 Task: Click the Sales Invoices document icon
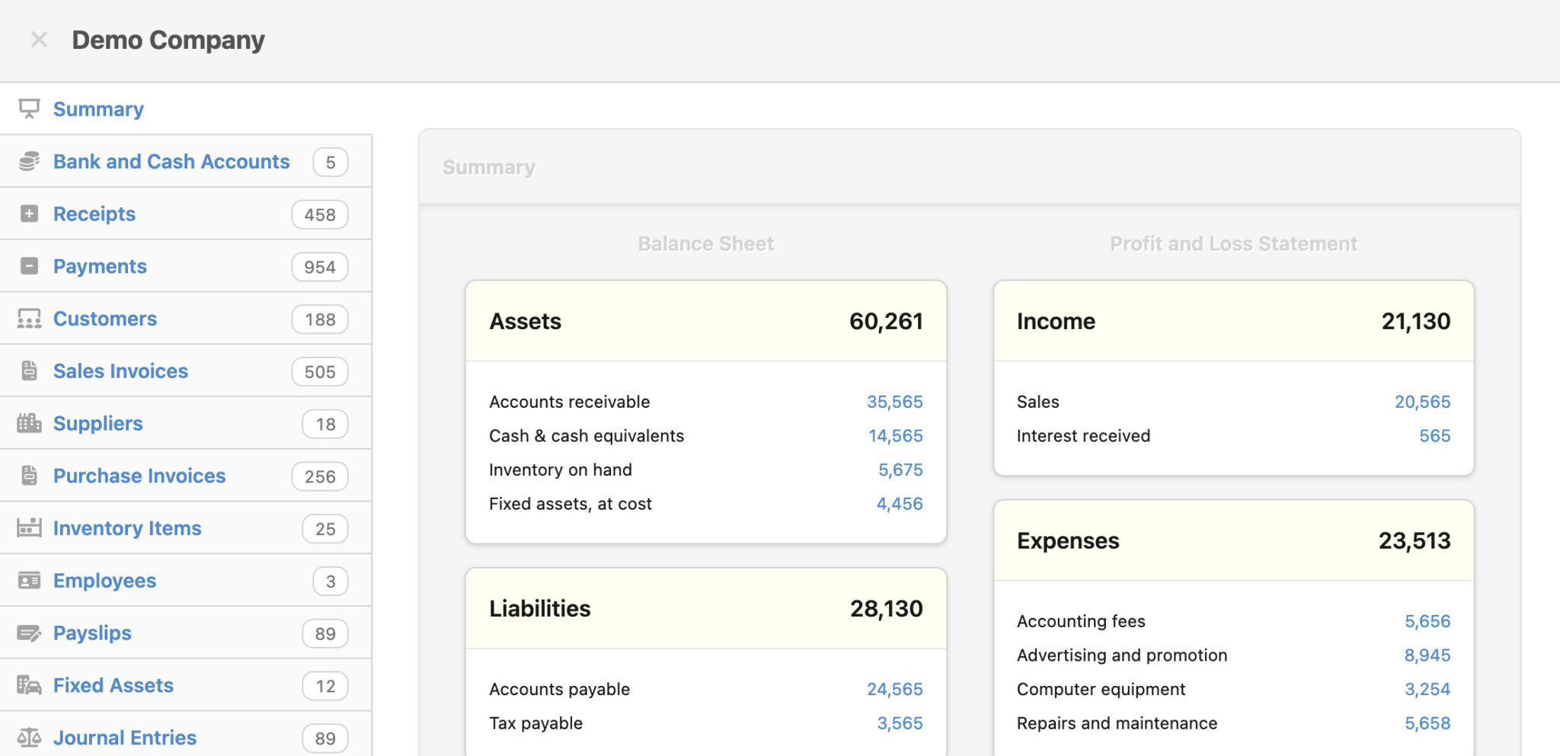click(29, 371)
